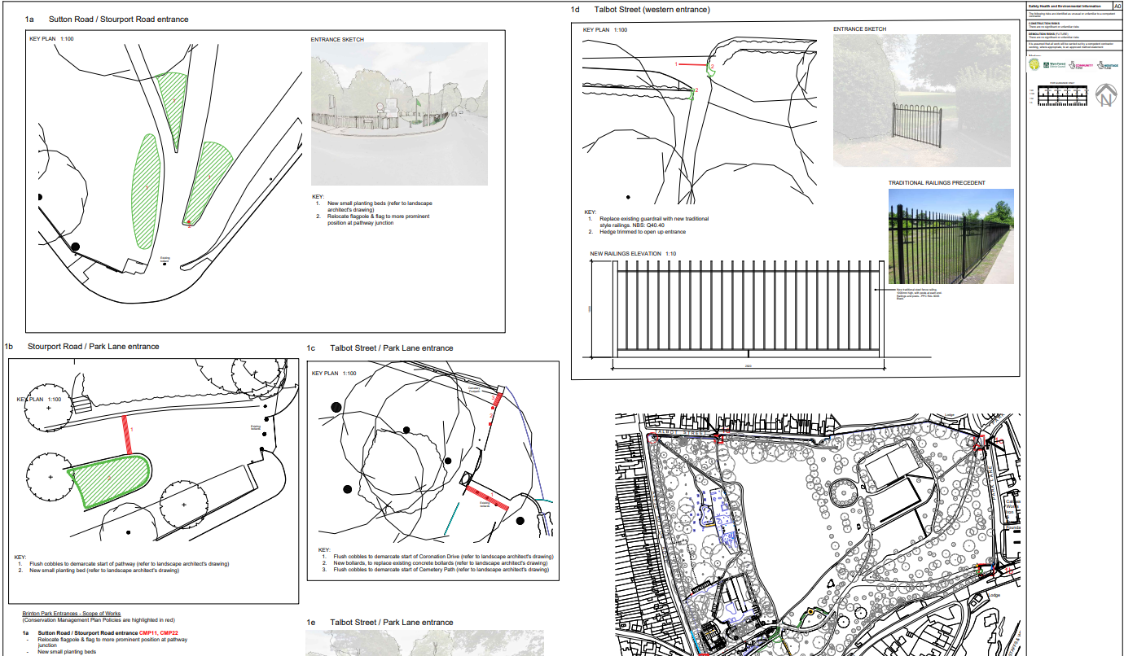Click the 'Safety Health and Environmental Information' title
The image size is (1124, 656).
[1065, 6]
